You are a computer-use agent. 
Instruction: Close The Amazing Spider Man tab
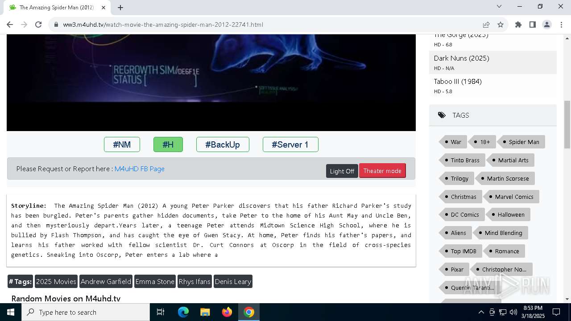tap(103, 8)
